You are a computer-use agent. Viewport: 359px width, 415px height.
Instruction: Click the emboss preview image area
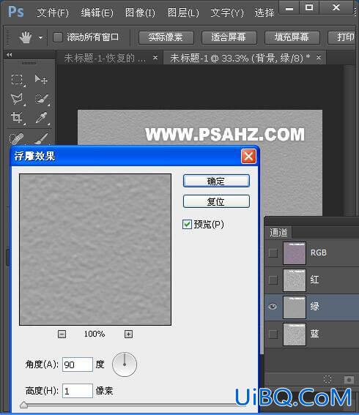(x=95, y=250)
